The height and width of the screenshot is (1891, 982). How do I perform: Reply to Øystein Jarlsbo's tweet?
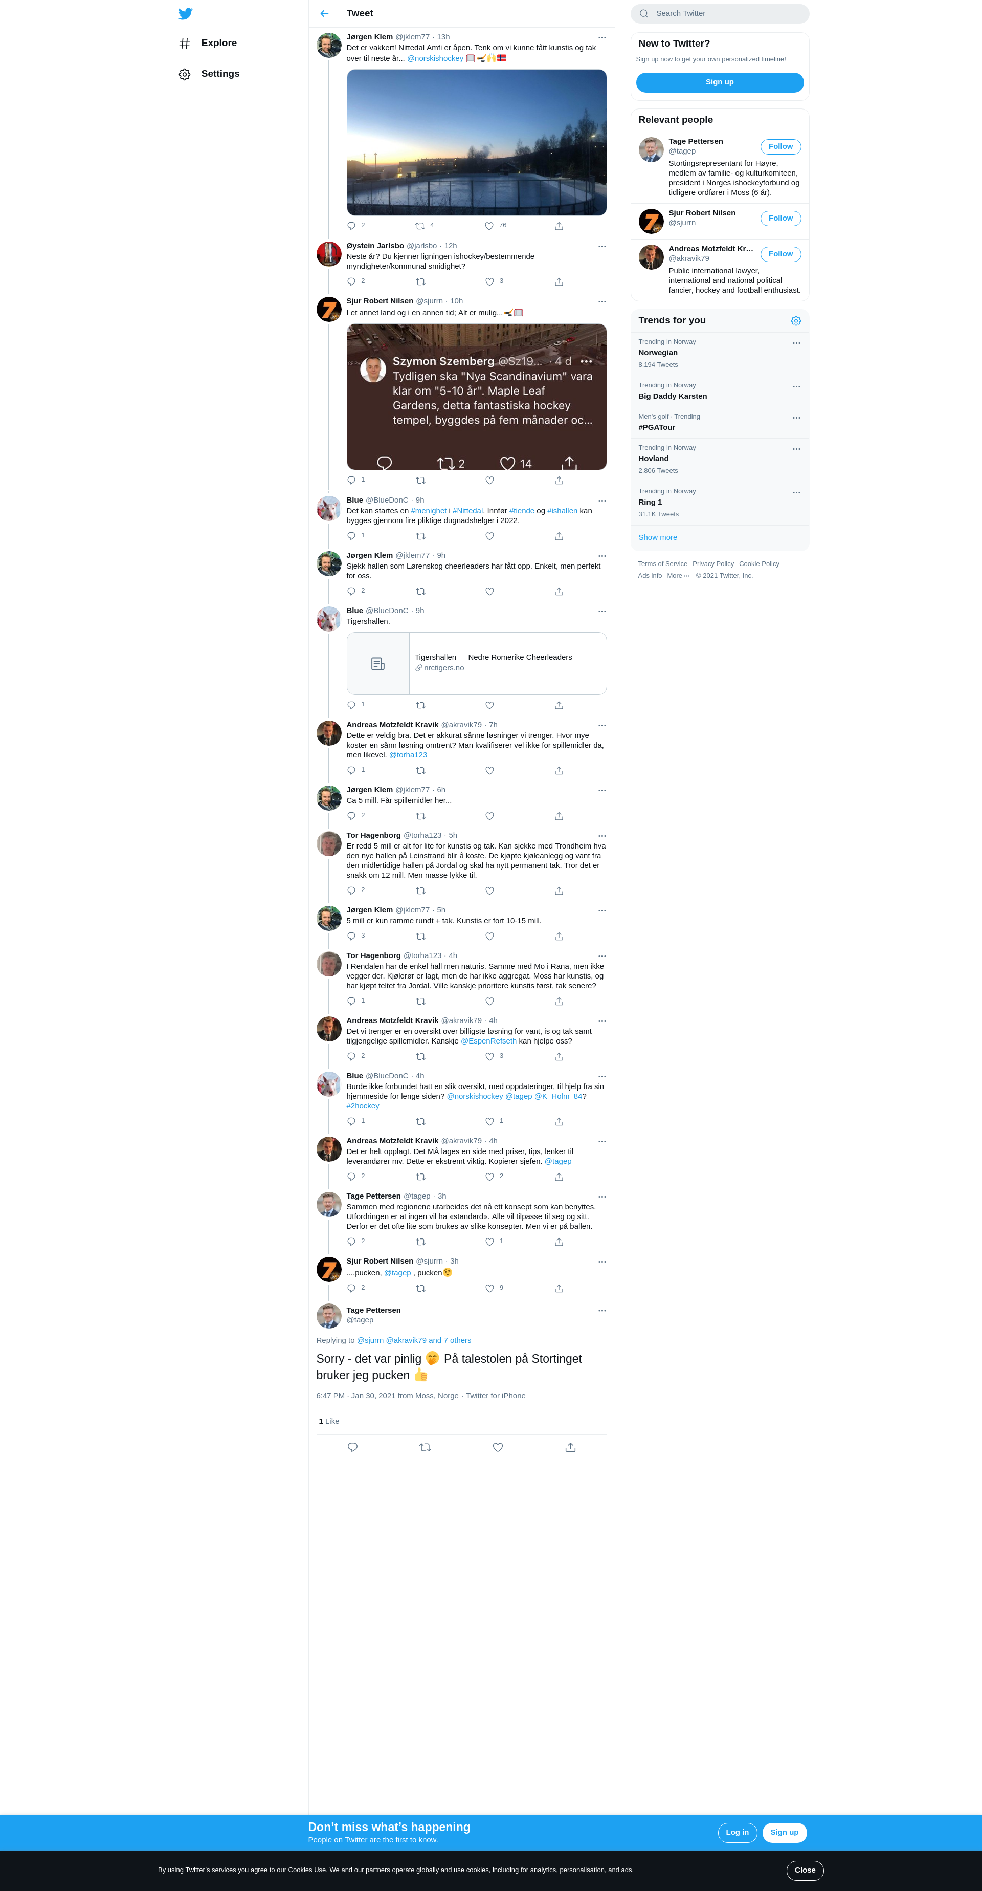coord(351,281)
